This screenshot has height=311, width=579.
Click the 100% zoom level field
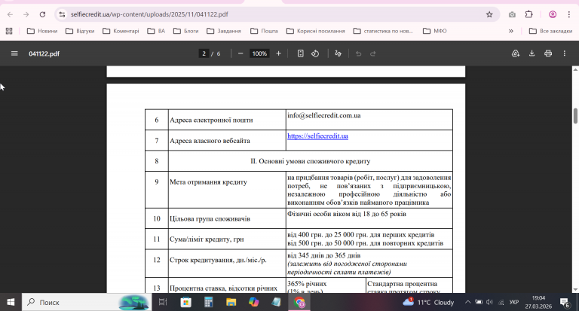[259, 53]
